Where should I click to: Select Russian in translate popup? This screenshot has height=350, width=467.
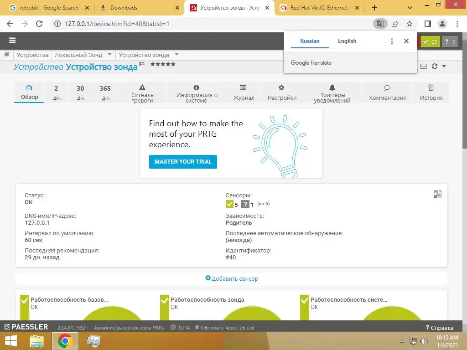310,41
